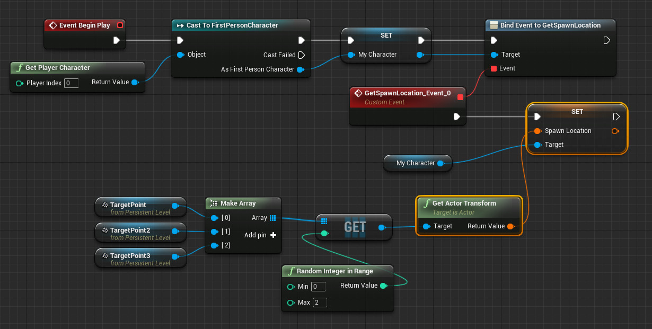
Task: Click the Player Index input field
Action: (x=71, y=83)
